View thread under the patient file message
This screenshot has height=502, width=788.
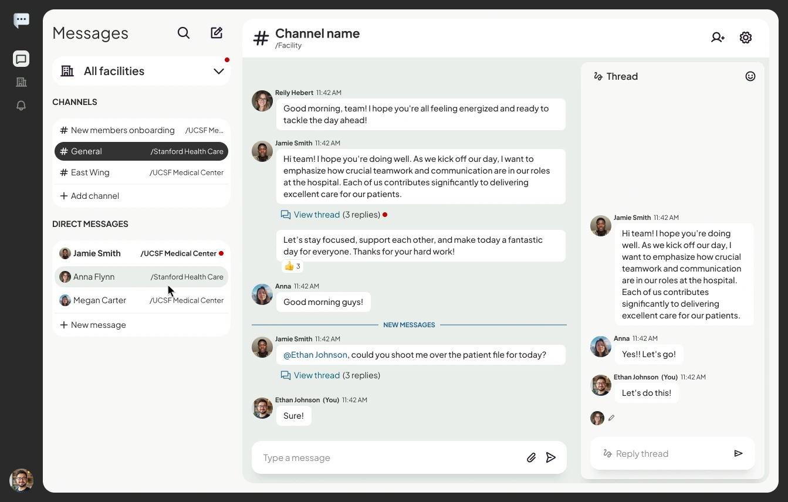[x=330, y=375]
